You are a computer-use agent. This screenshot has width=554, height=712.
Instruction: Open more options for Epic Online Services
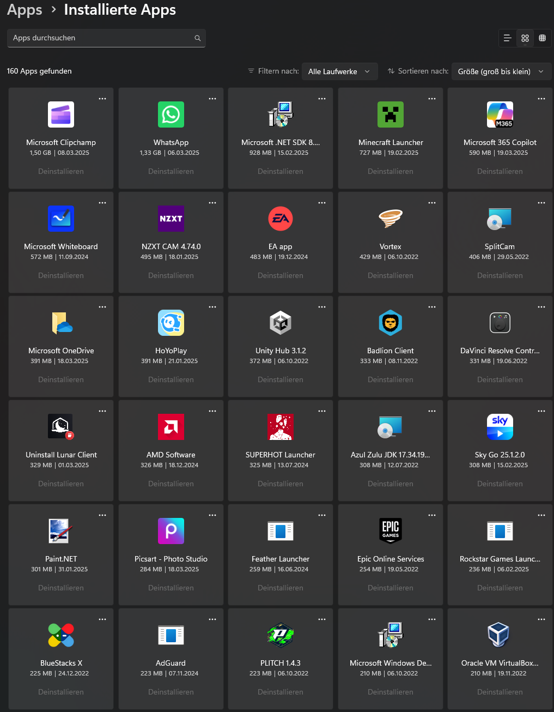(432, 515)
